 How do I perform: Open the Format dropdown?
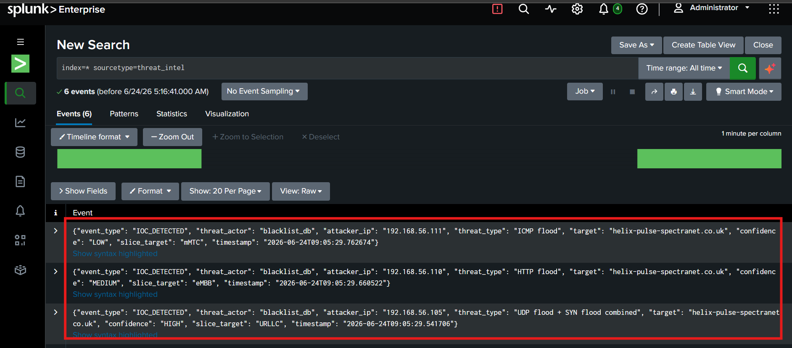tap(150, 191)
